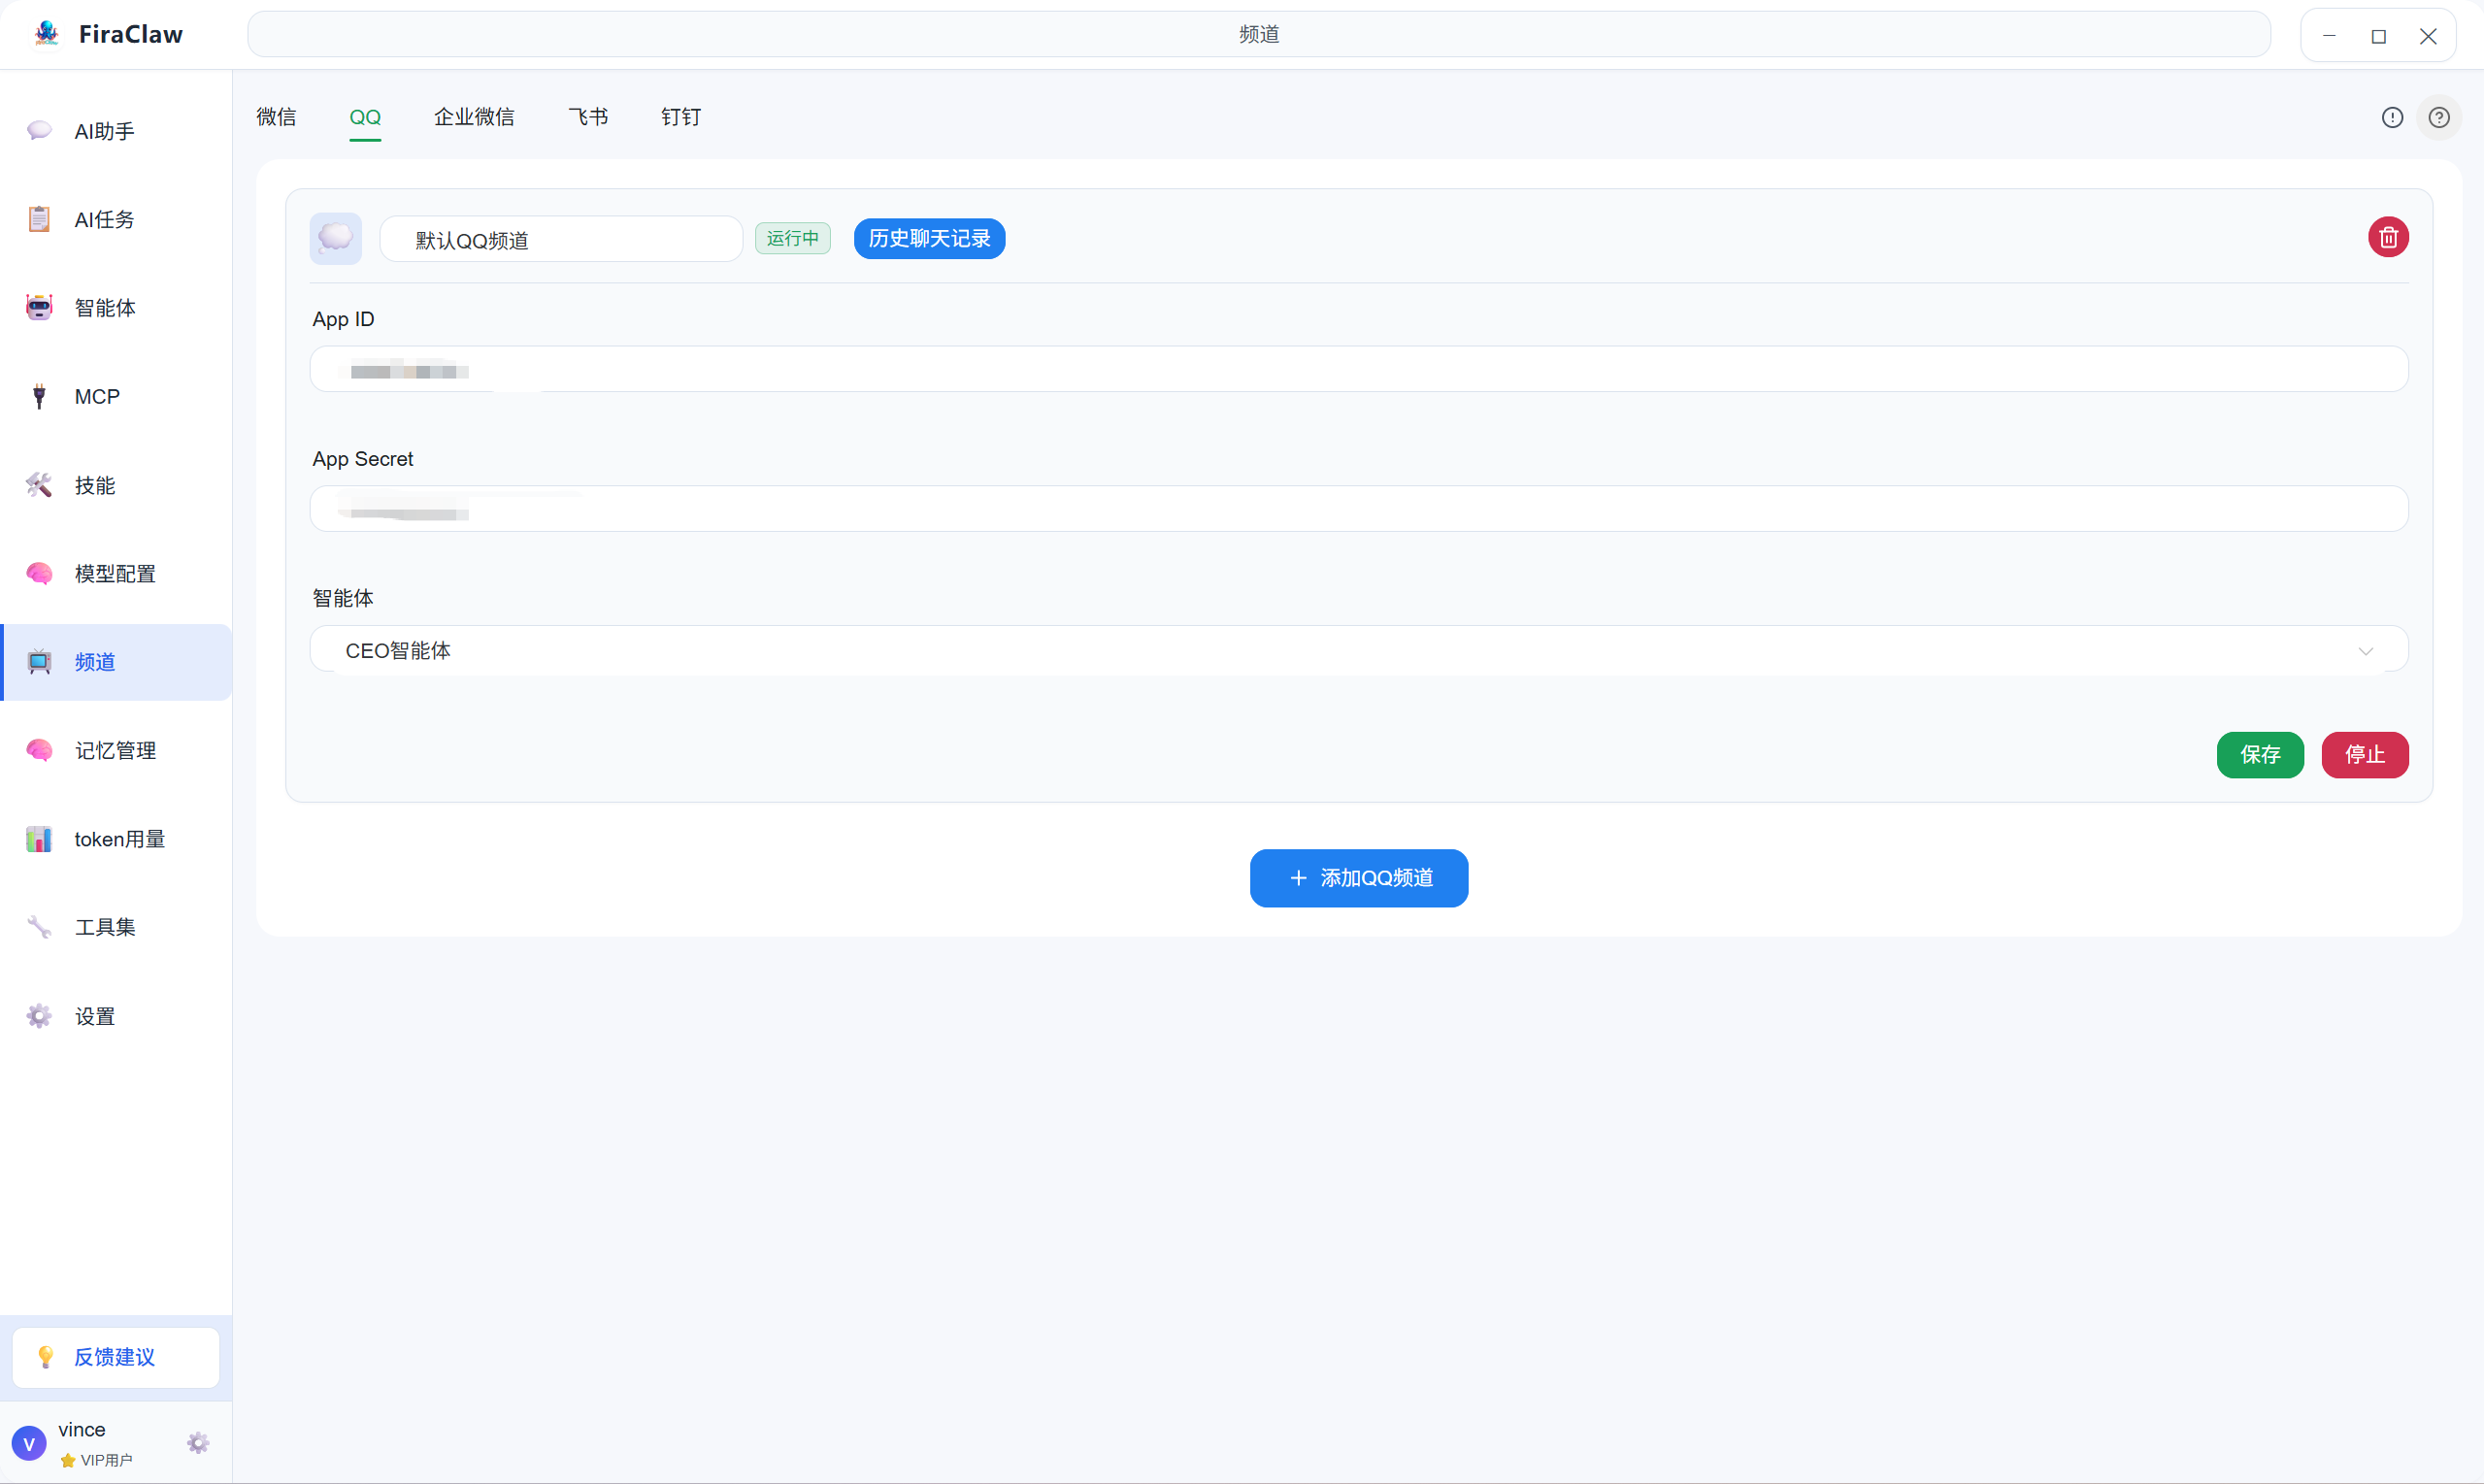Click the red delete trash icon
The width and height of the screenshot is (2484, 1484).
click(x=2388, y=237)
